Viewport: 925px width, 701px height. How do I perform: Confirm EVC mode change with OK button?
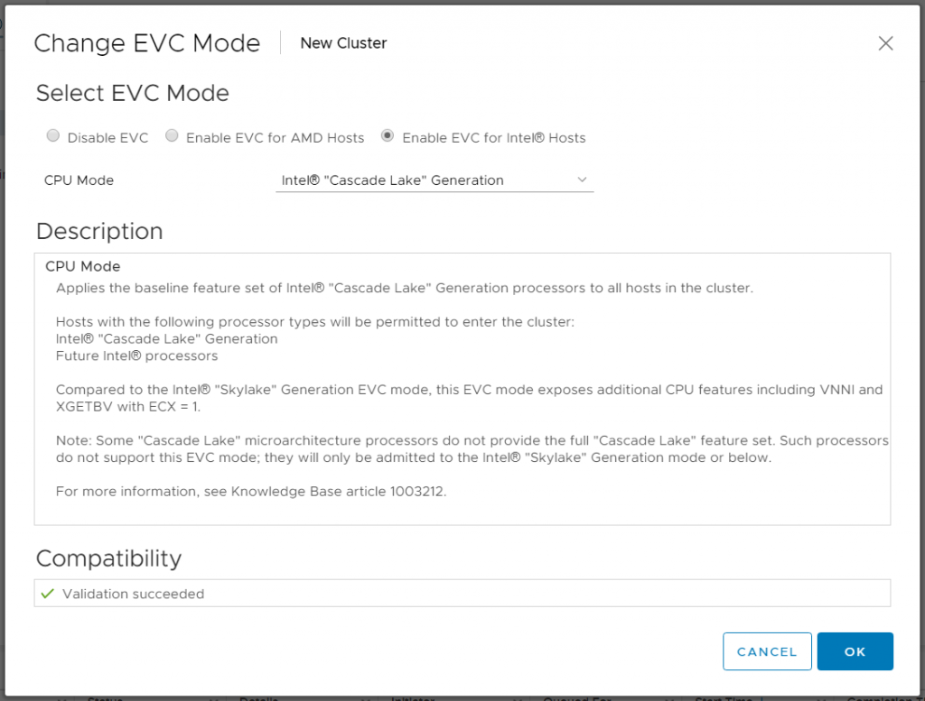(x=855, y=650)
